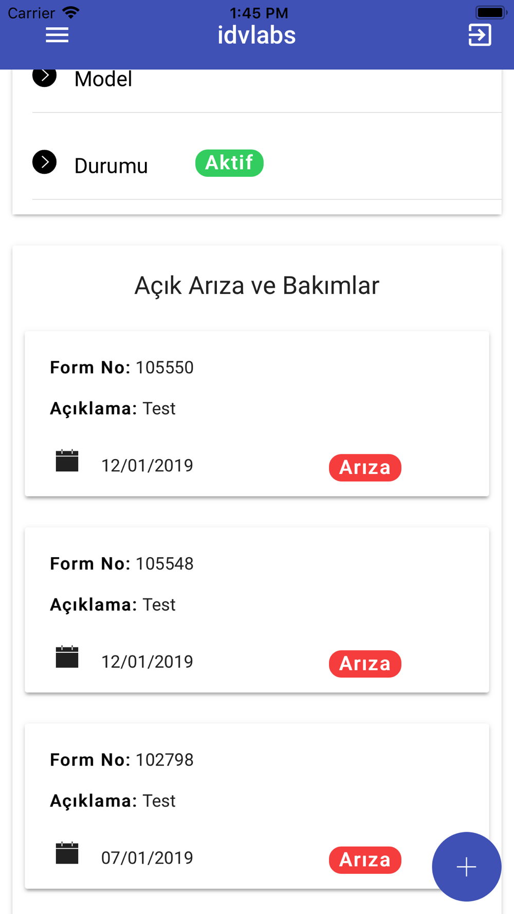The height and width of the screenshot is (914, 514).
Task: Click calendar icon in form 105550 card
Action: [x=67, y=461]
